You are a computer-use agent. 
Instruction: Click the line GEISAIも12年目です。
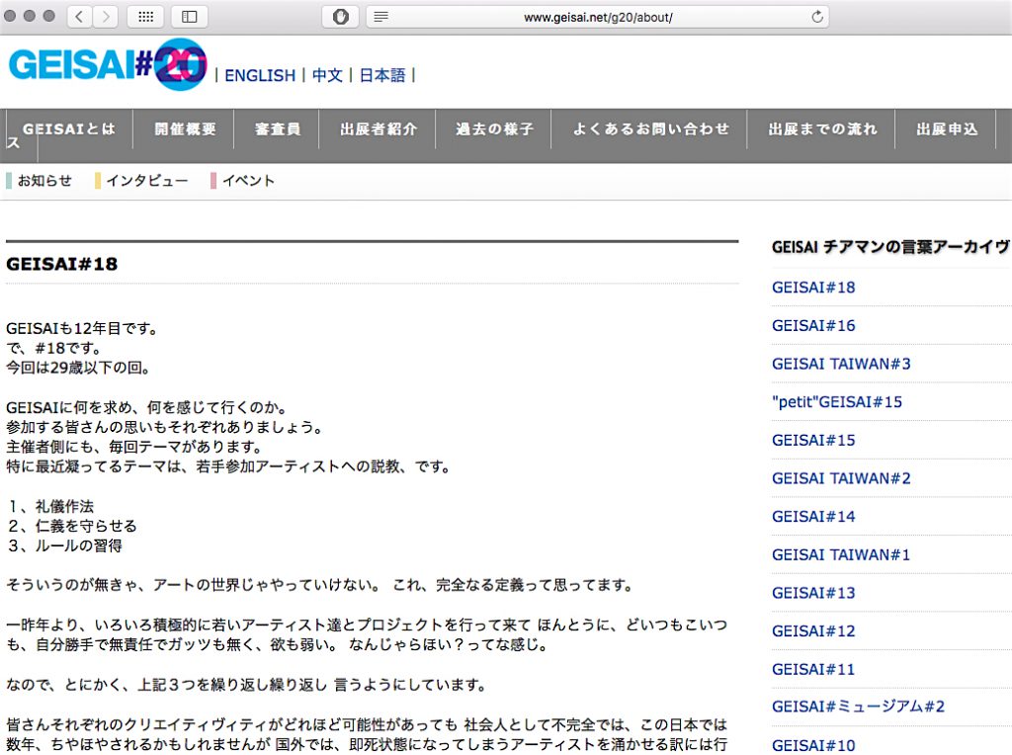click(82, 328)
